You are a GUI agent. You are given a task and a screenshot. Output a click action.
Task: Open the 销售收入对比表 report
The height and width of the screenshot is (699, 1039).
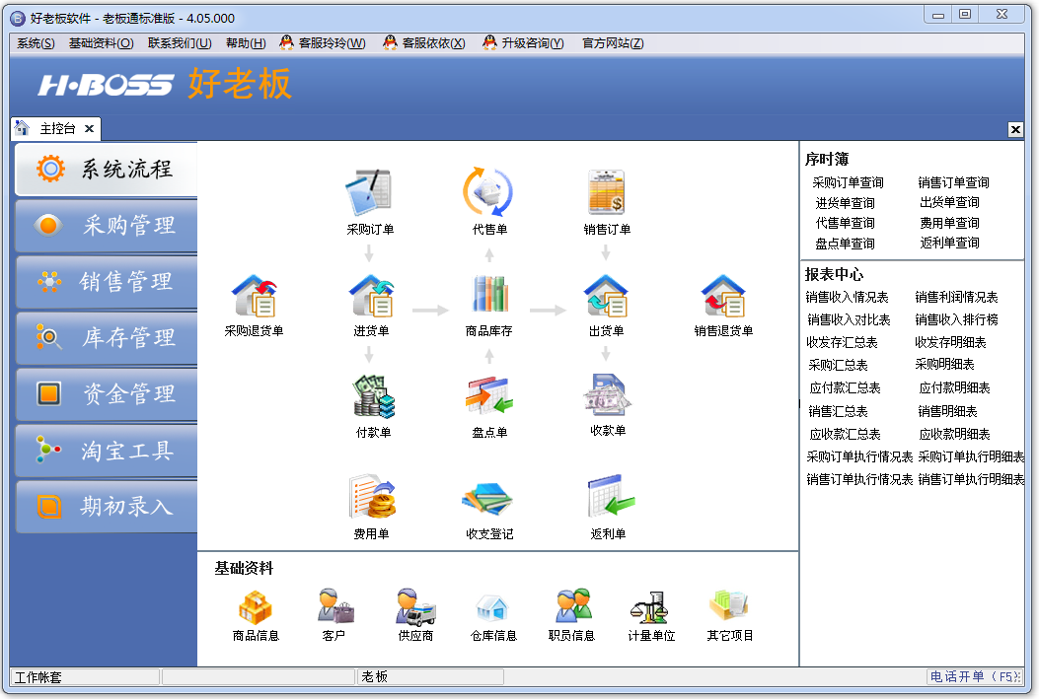point(849,319)
